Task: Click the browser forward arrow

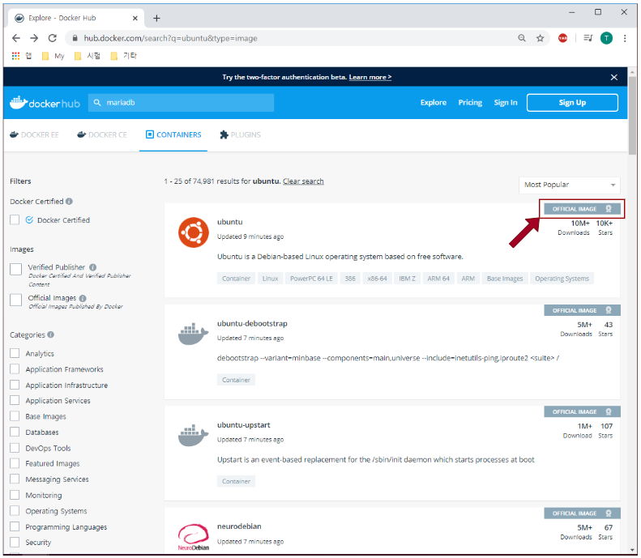Action: click(x=34, y=38)
